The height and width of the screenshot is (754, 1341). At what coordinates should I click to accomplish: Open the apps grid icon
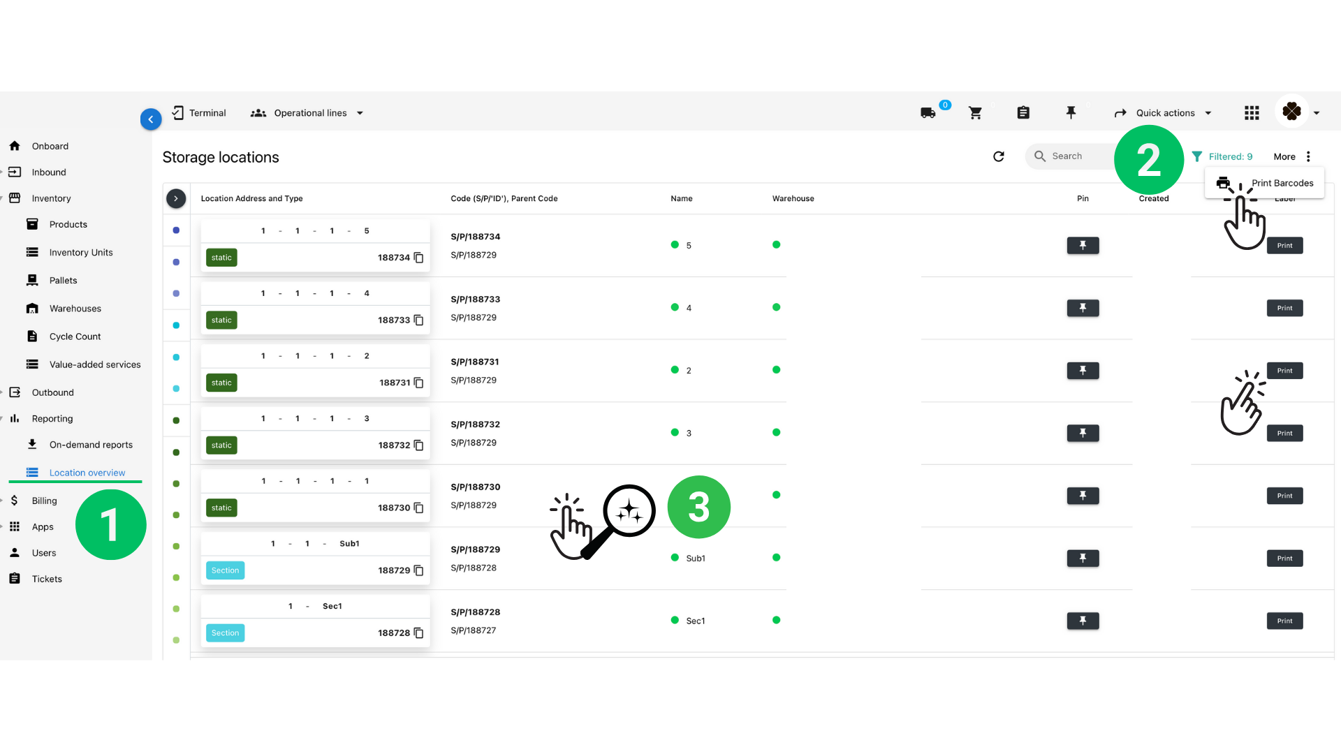click(1252, 113)
